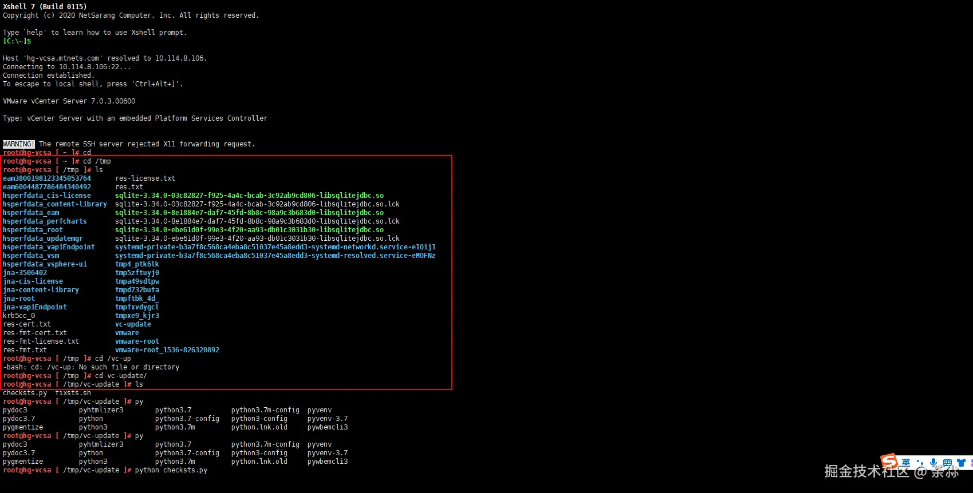The width and height of the screenshot is (973, 493).
Task: Click the 'hsperfdata_root' directory
Action: (x=33, y=230)
